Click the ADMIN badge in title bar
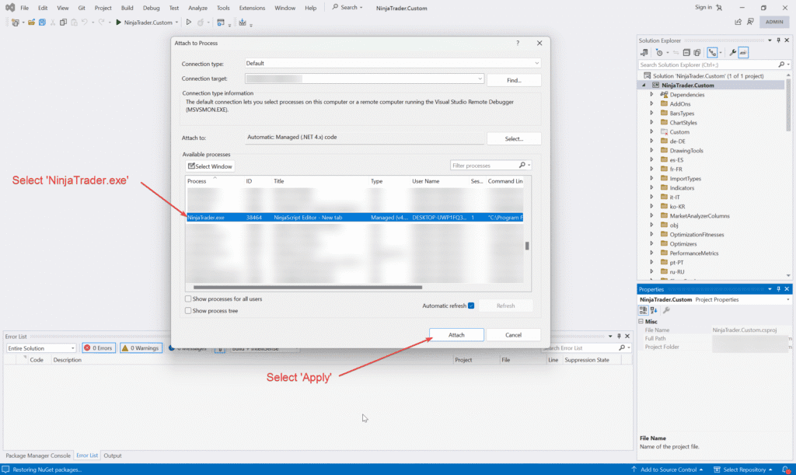The width and height of the screenshot is (796, 475). point(774,22)
